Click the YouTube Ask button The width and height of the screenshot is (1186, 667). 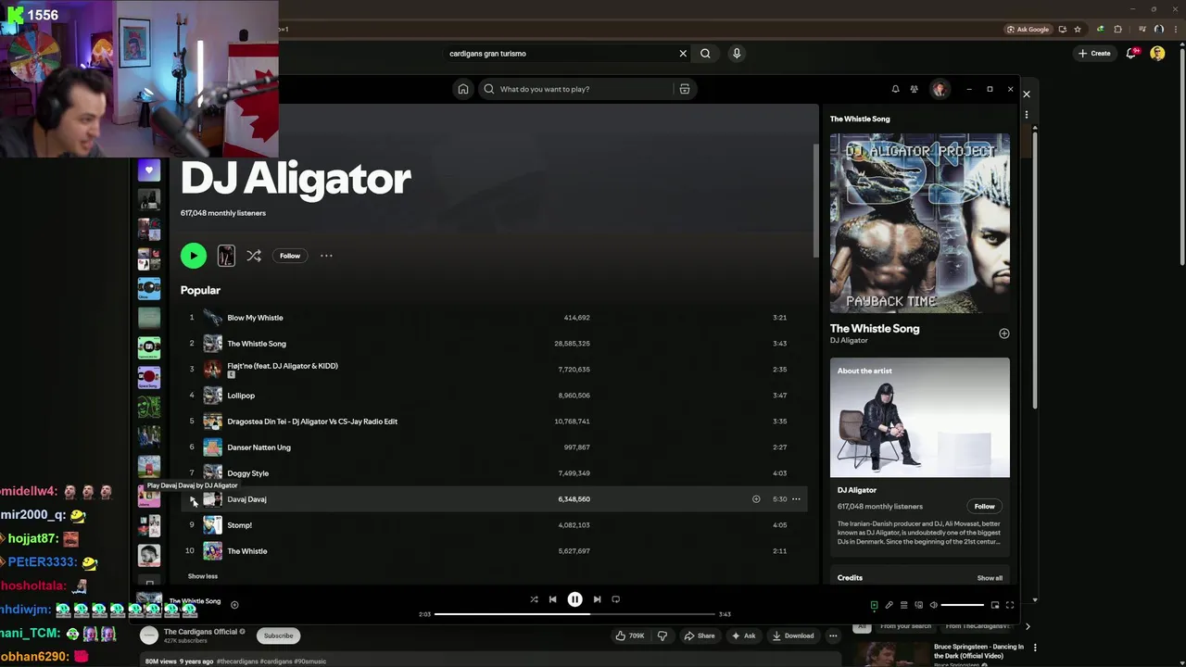pyautogui.click(x=743, y=636)
